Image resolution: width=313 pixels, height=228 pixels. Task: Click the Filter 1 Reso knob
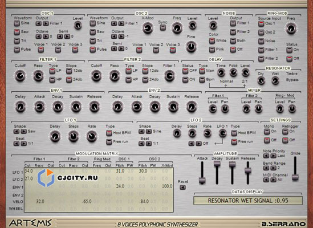[x=38, y=76]
